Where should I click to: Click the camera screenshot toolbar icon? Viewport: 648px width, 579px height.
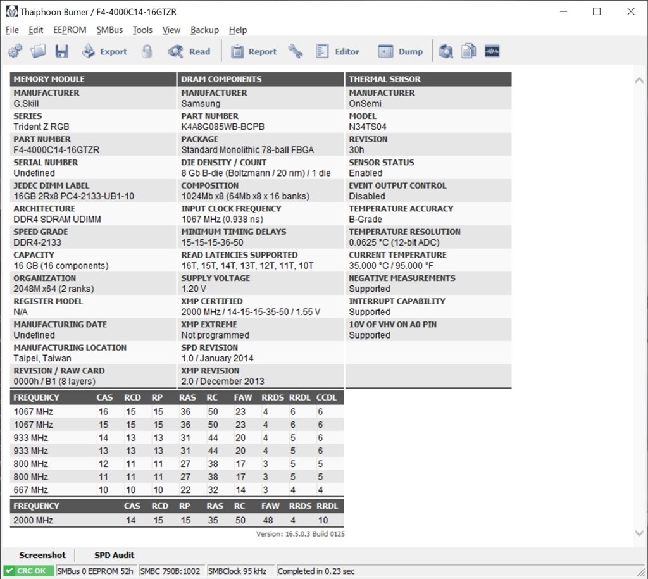click(445, 51)
